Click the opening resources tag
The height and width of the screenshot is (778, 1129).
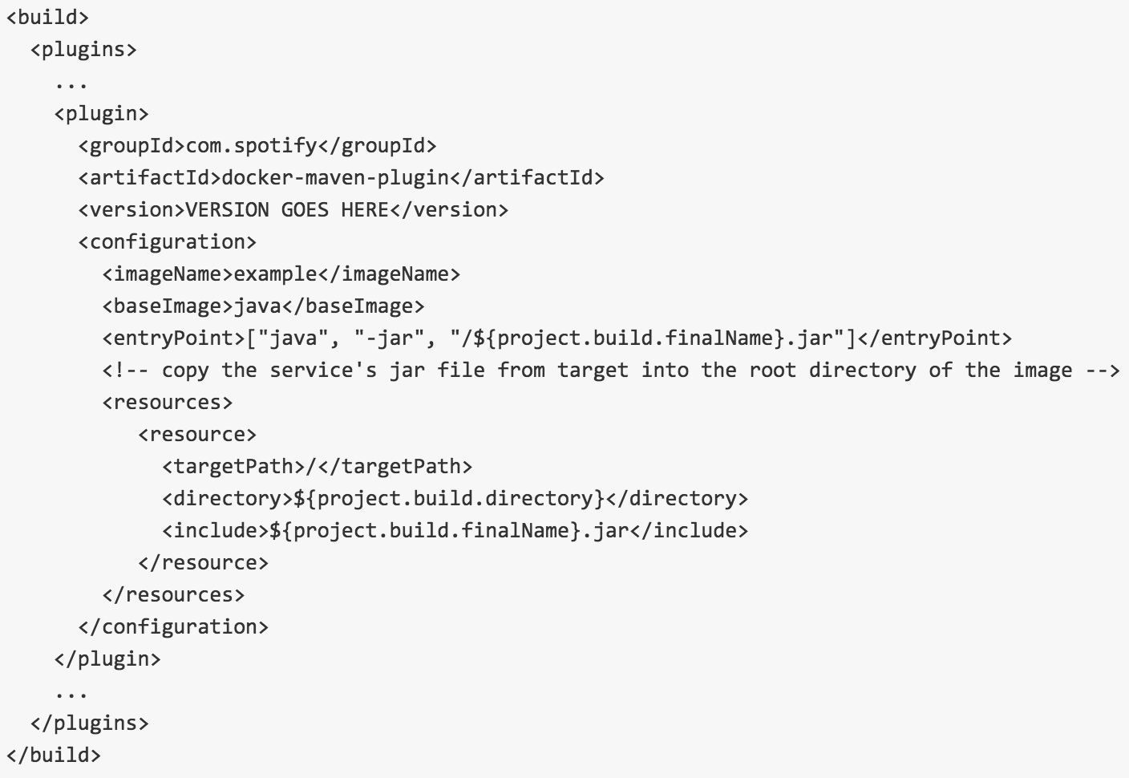click(x=167, y=403)
